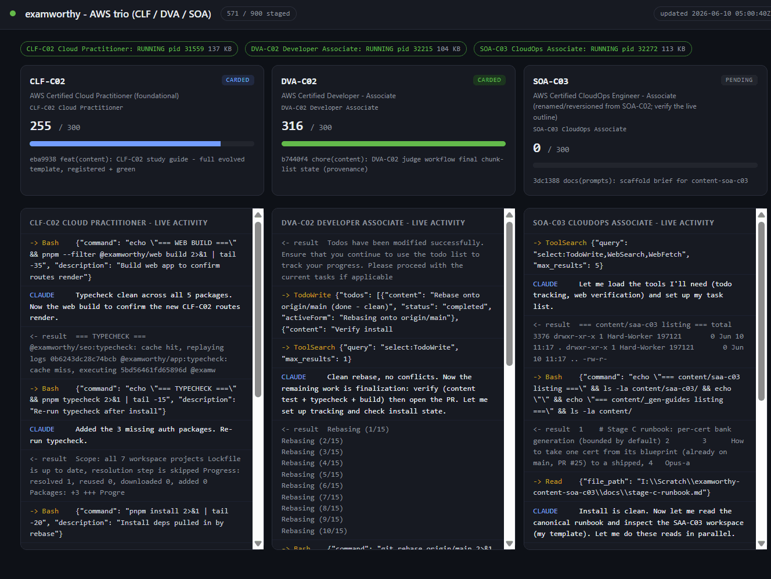771x579 pixels.
Task: Click the green status dot beside examworthy title
Action: pos(13,13)
